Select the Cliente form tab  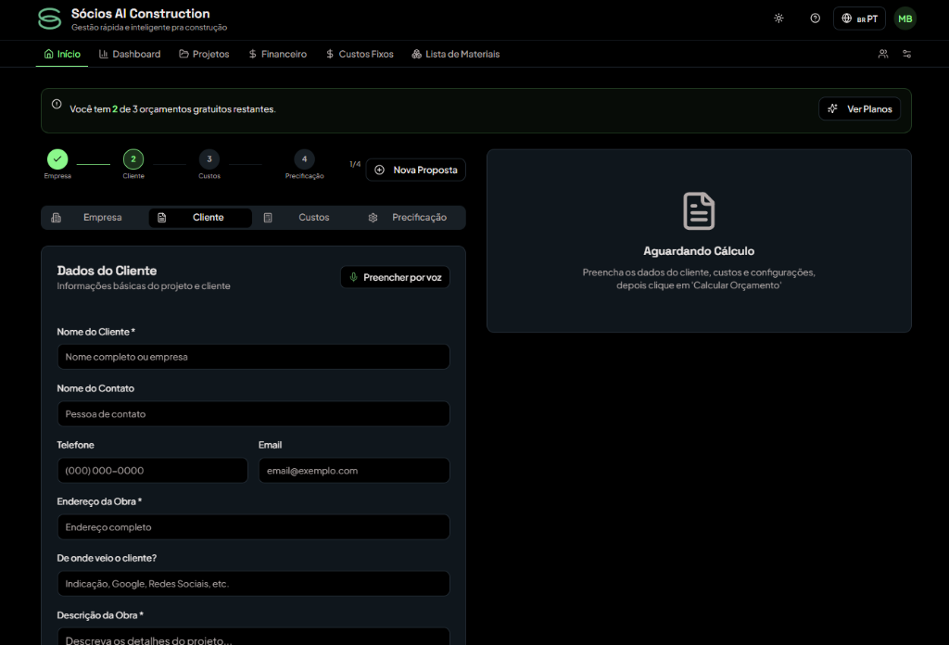tap(200, 218)
